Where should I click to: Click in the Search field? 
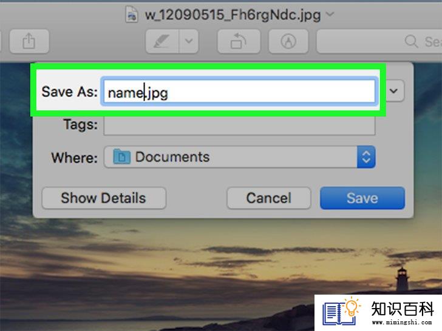379,41
